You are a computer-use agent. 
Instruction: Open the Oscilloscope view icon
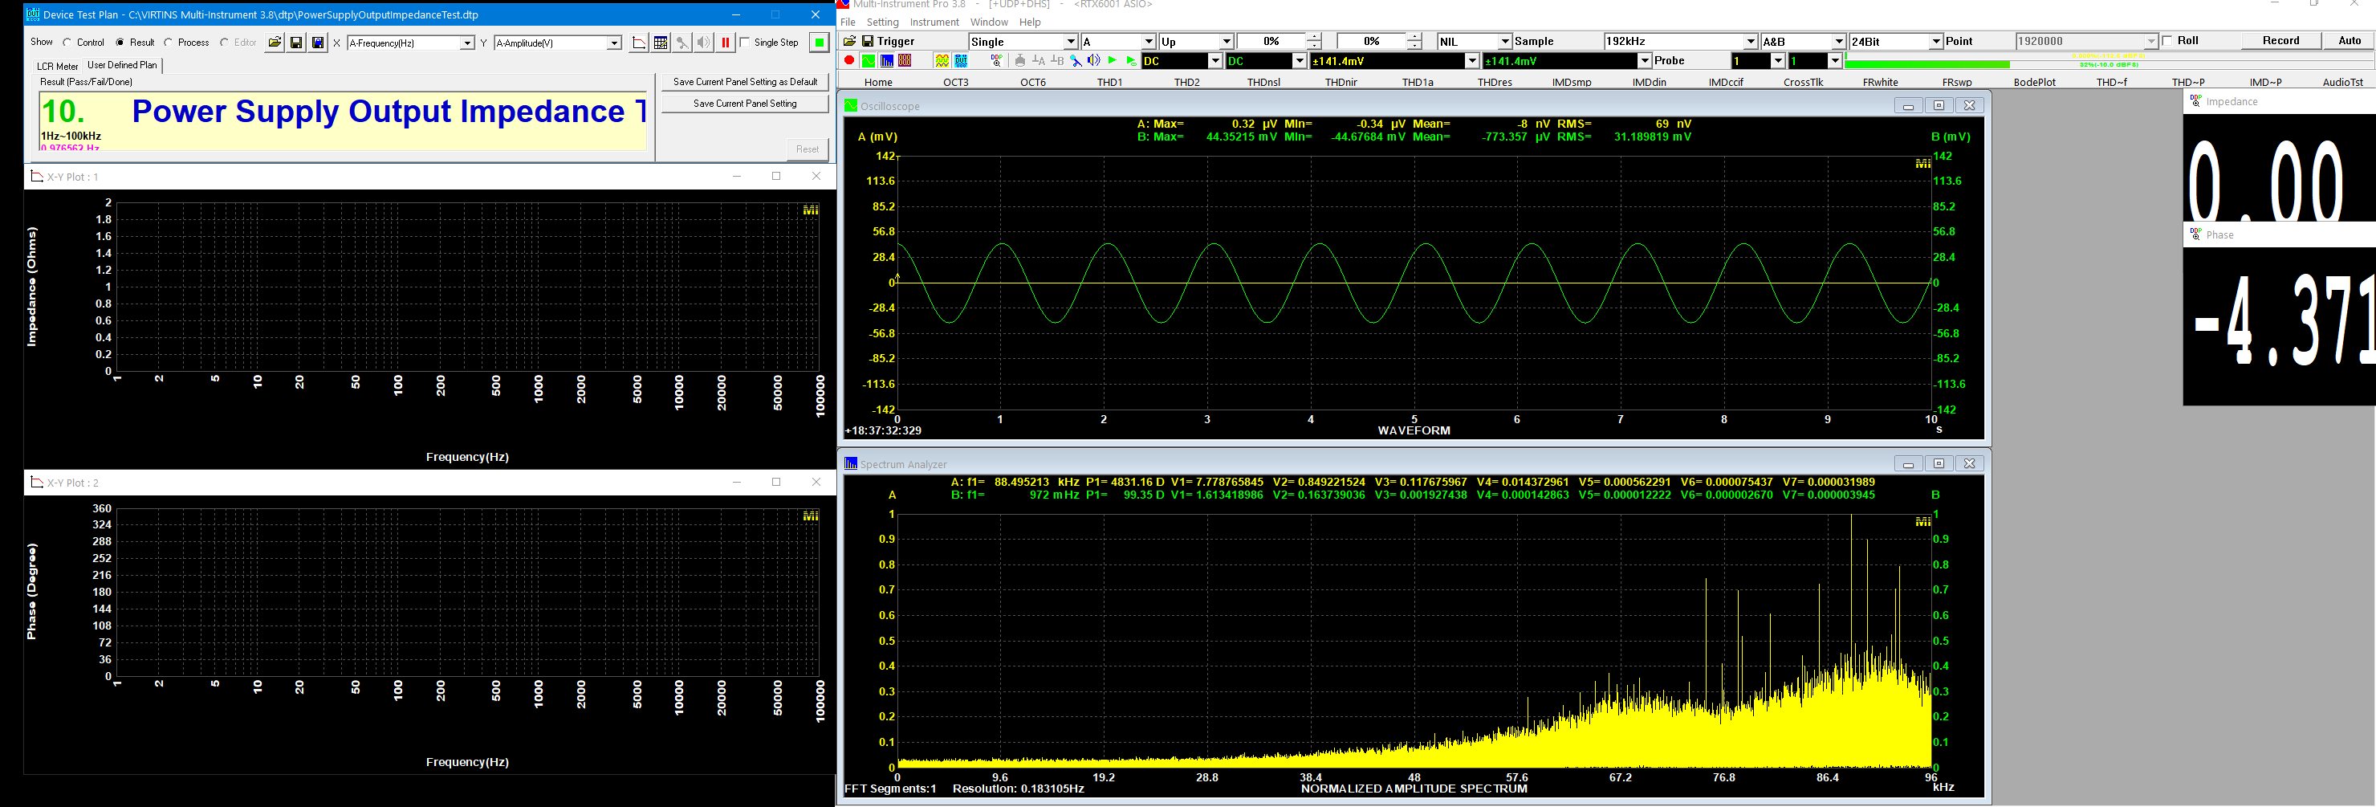pos(869,60)
